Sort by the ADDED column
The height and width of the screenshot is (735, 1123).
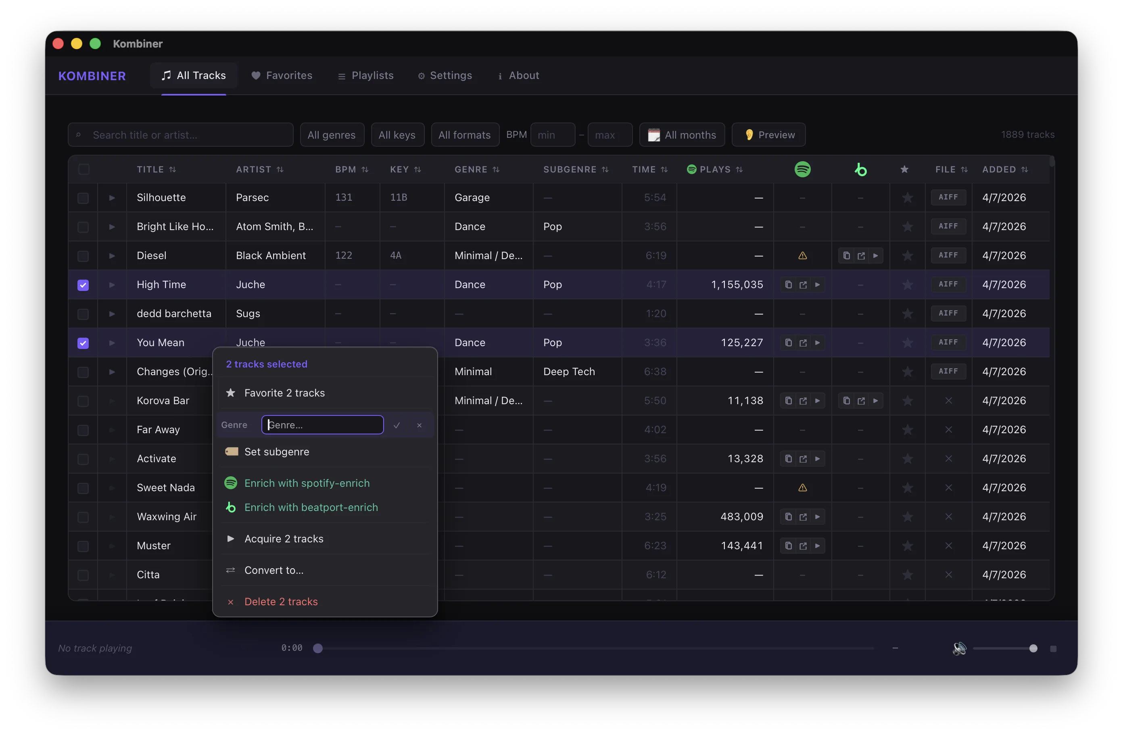pyautogui.click(x=1005, y=169)
